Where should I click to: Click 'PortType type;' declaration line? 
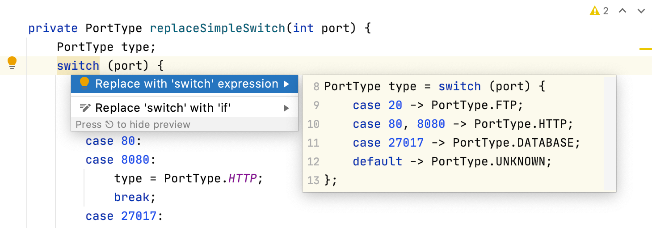(x=106, y=47)
